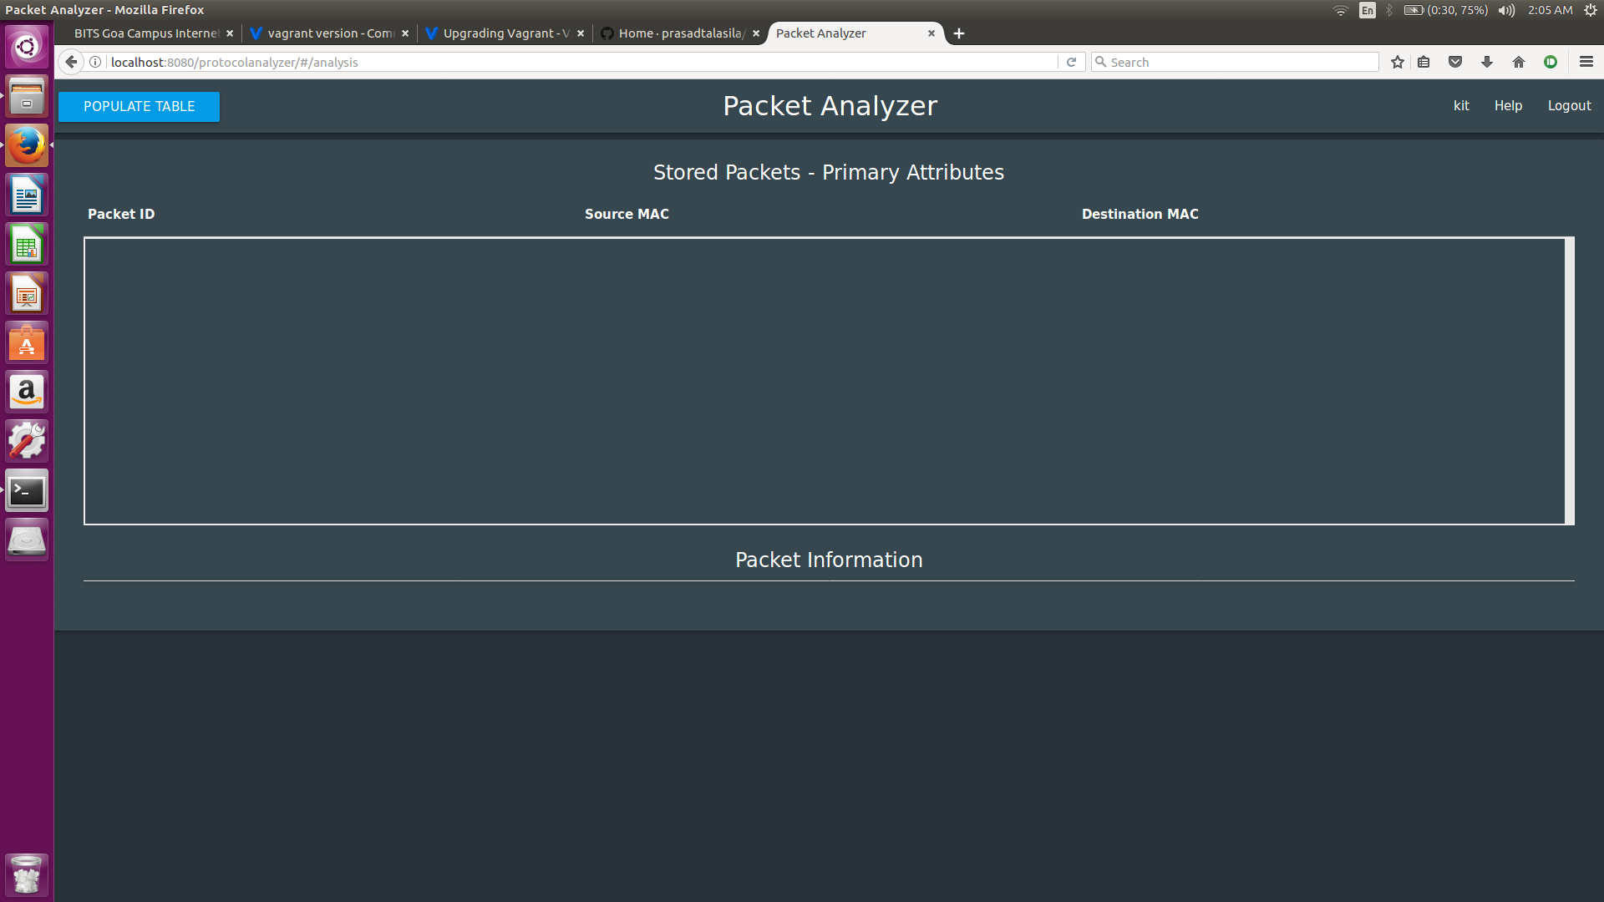Click the Firefox home icon
Screen dimensions: 1604x902
click(x=1519, y=62)
